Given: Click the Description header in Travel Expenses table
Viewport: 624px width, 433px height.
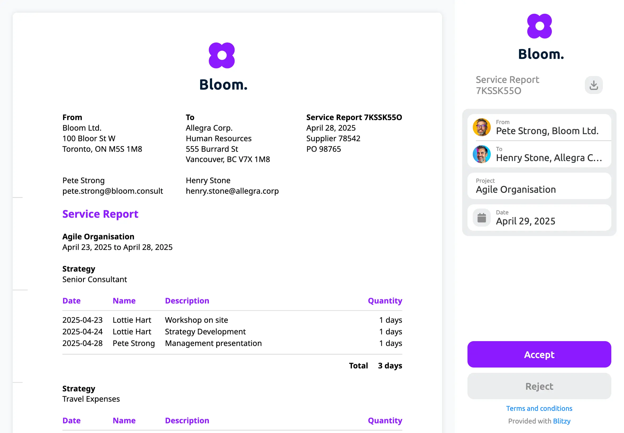Looking at the screenshot, I should coord(187,421).
